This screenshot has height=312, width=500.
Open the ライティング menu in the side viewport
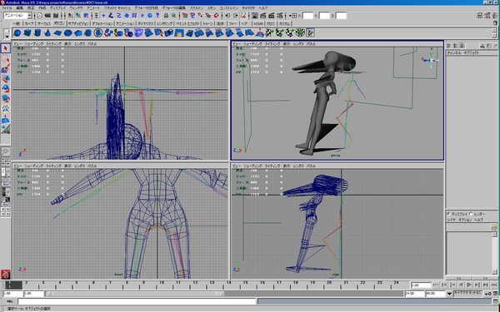click(x=272, y=166)
